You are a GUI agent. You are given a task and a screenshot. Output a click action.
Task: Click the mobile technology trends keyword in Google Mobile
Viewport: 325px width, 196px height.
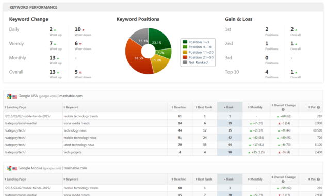click(x=81, y=188)
